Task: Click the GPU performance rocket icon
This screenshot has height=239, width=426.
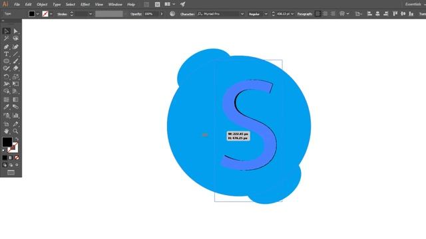Action: pos(182,5)
